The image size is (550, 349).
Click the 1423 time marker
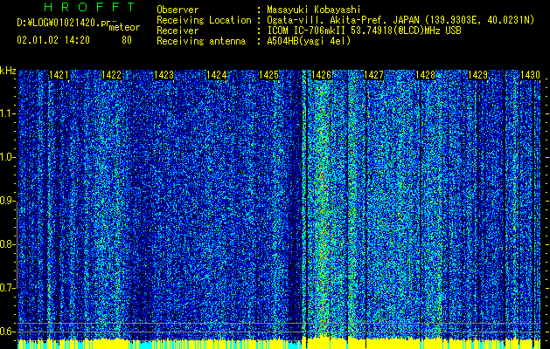pyautogui.click(x=164, y=75)
